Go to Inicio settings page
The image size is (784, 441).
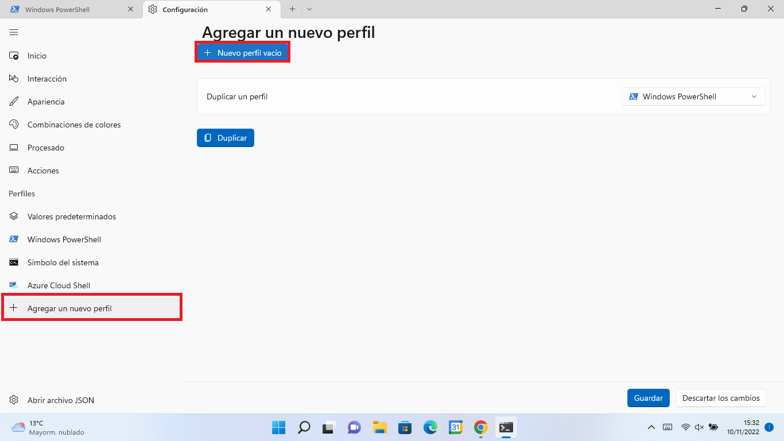coord(92,56)
